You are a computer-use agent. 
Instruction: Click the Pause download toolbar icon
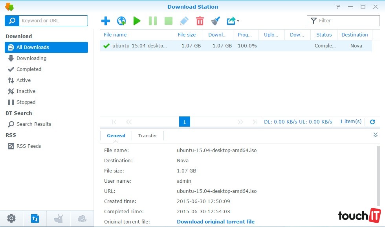pyautogui.click(x=153, y=21)
